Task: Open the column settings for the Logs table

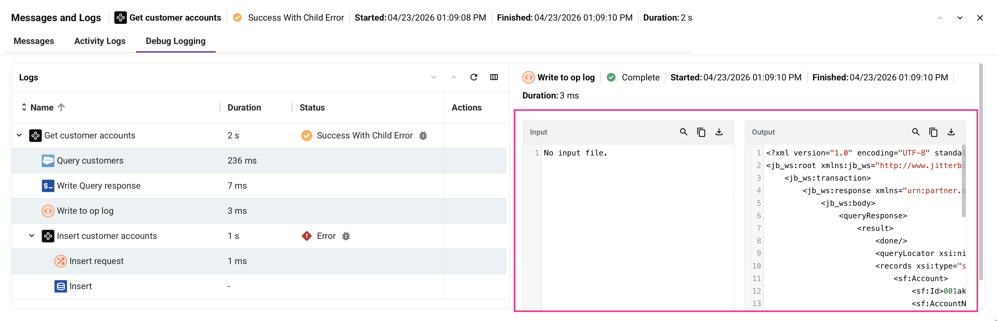Action: pos(494,77)
